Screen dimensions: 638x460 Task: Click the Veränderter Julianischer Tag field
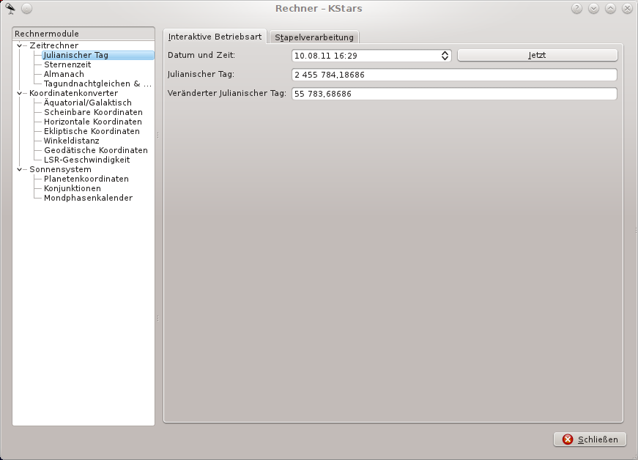point(453,94)
